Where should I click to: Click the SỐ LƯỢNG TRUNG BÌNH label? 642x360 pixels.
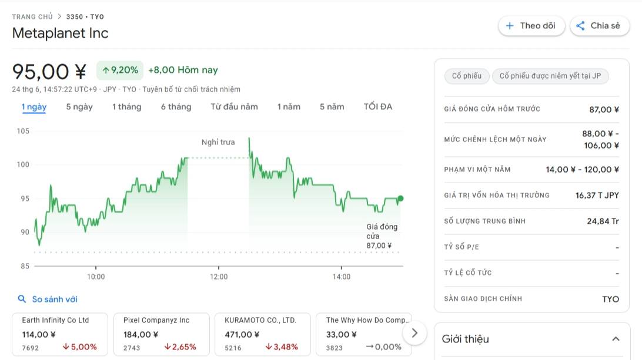[x=485, y=221]
